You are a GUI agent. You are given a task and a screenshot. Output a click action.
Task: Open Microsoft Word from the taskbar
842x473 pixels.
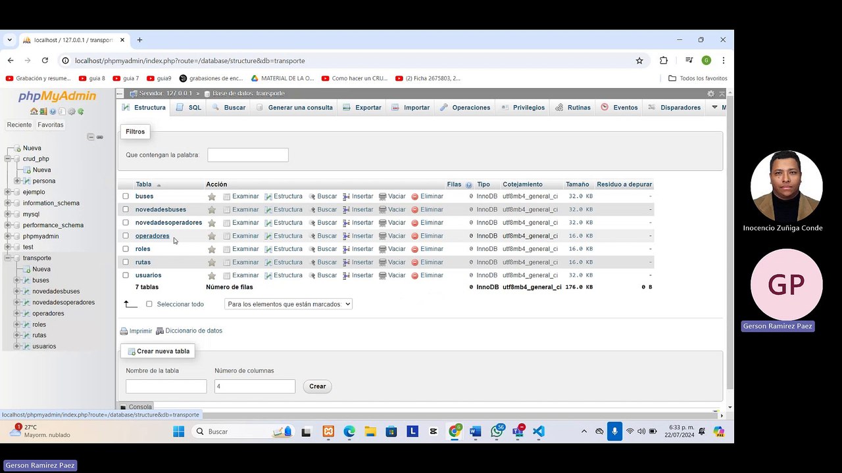pyautogui.click(x=476, y=432)
